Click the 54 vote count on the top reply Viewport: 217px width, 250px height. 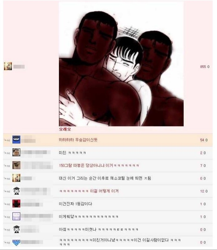202,140
